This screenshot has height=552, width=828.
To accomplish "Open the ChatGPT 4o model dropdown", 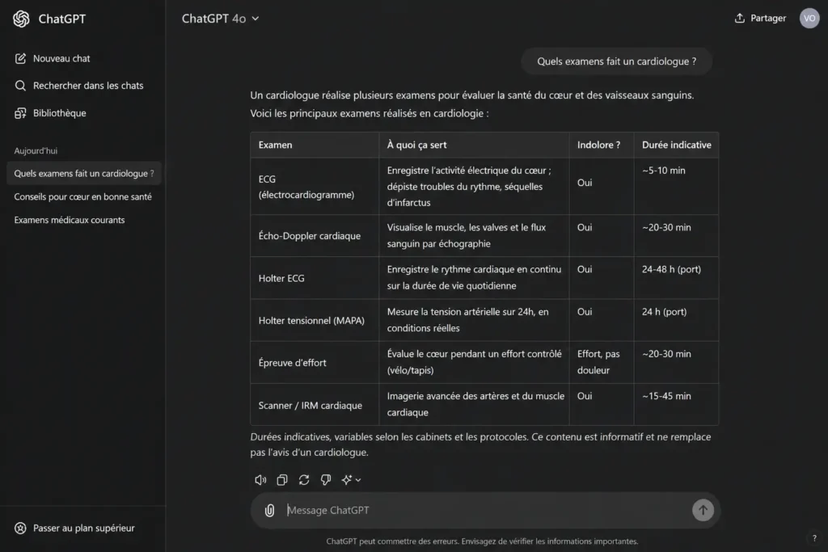I will (221, 19).
